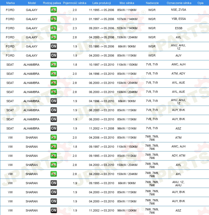Screen dimensions: 209x215
Task: Click petrol icon in Ford Galaxy NSE, ZVSA row
Action: (x=53, y=10)
